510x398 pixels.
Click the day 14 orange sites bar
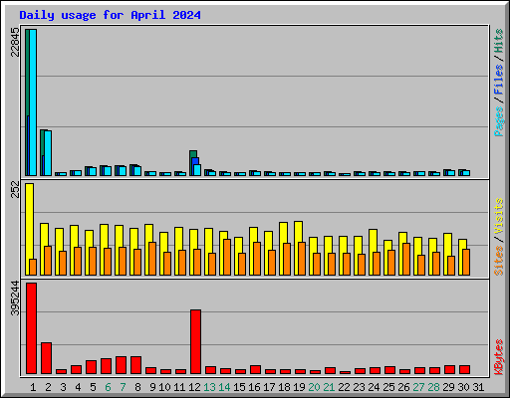[x=227, y=257]
